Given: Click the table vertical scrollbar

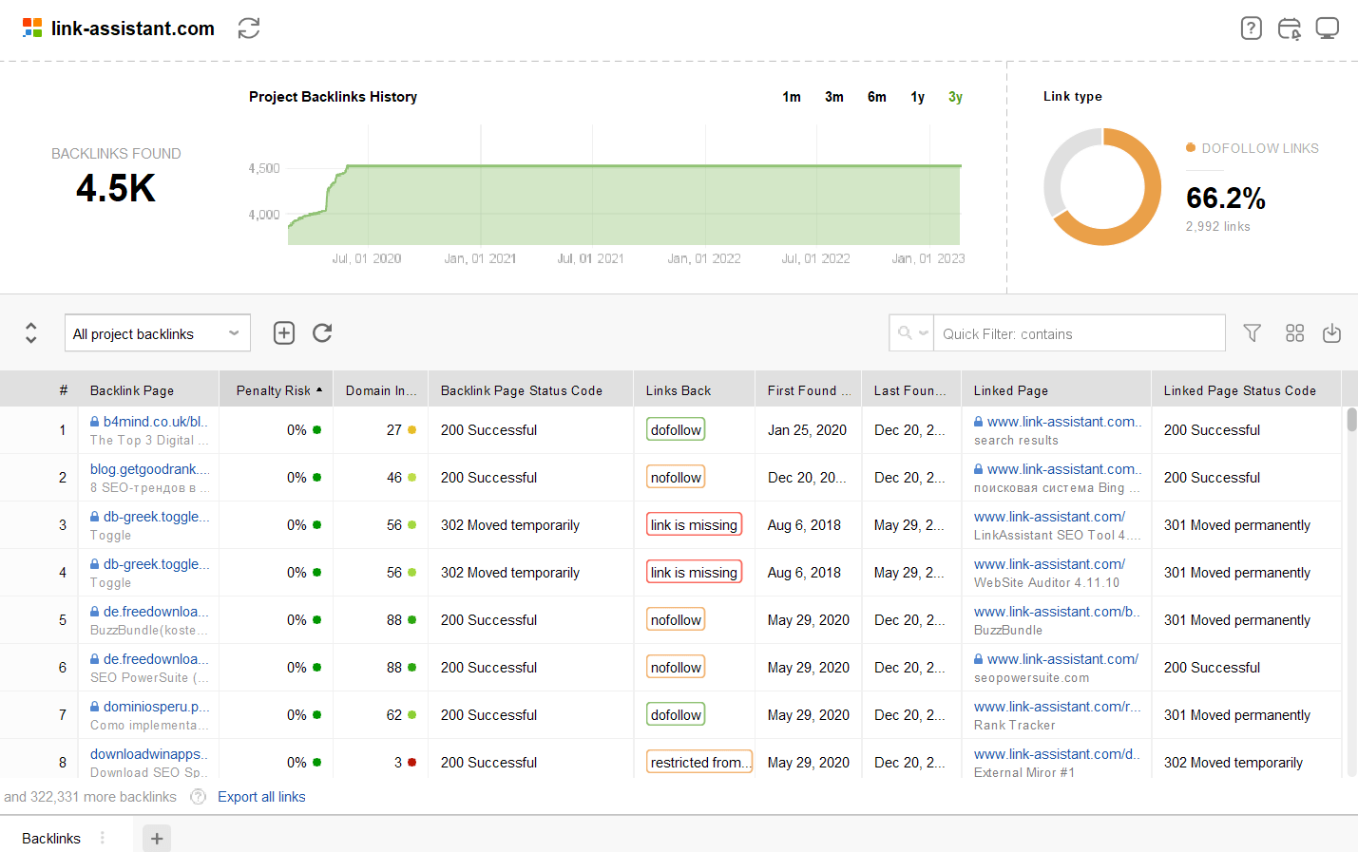Looking at the screenshot, I should point(1351,420).
